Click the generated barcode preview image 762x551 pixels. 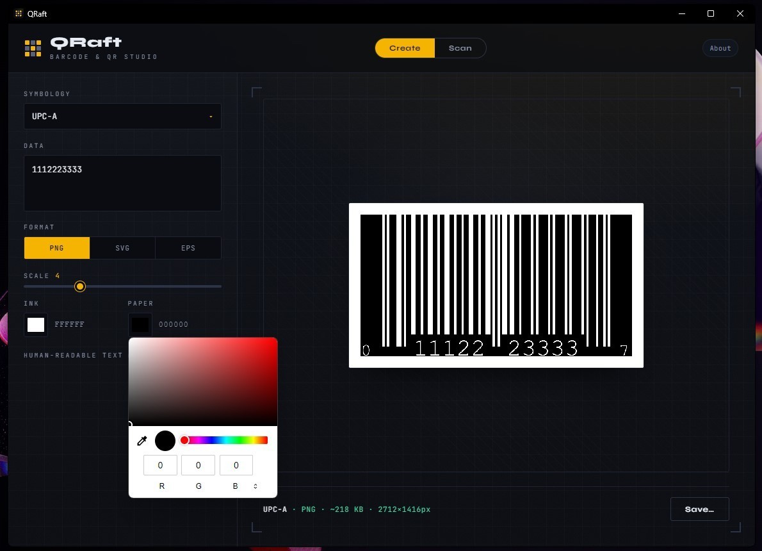(496, 286)
